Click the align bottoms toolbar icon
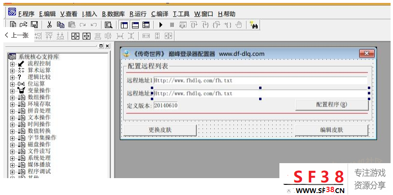Image resolution: width=393 pixels, height=195 pixels. pos(60,36)
